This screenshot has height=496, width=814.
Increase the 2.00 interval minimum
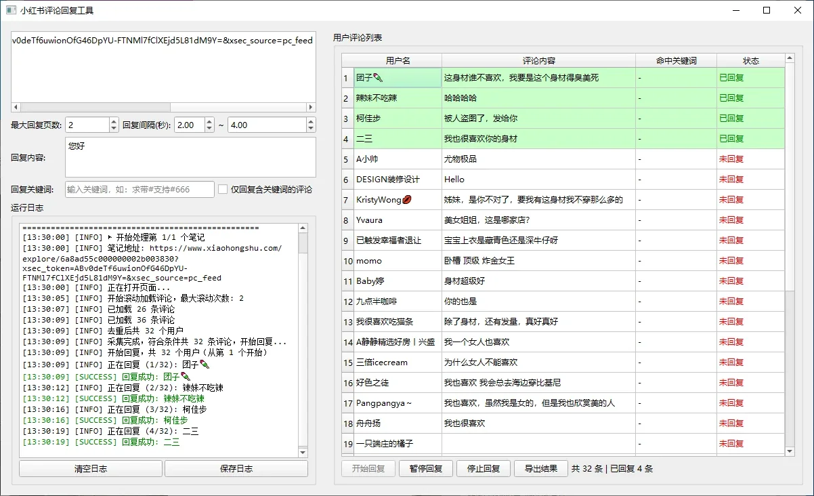point(209,122)
